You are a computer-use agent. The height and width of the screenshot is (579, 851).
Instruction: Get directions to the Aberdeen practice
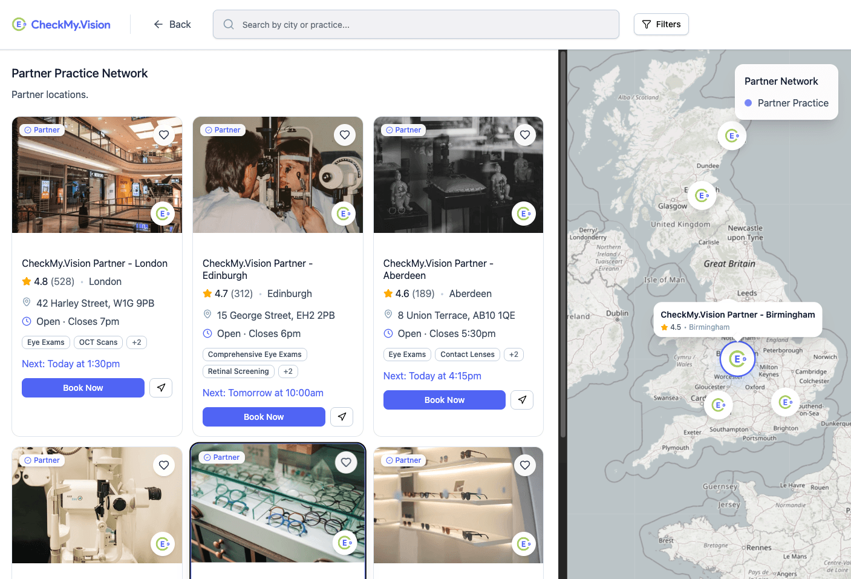pyautogui.click(x=522, y=400)
